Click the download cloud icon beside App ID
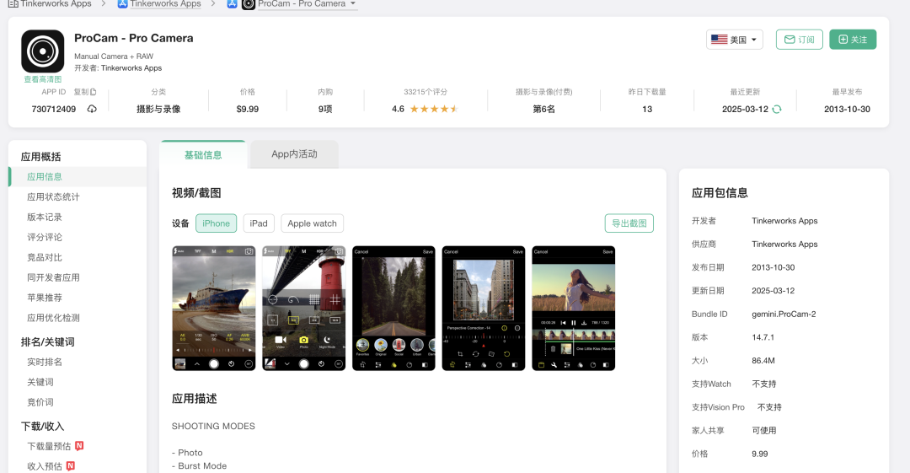Viewport: 910px width, 473px height. coord(92,110)
